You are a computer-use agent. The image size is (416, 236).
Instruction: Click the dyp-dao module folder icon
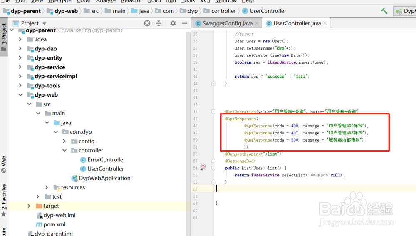point(30,49)
